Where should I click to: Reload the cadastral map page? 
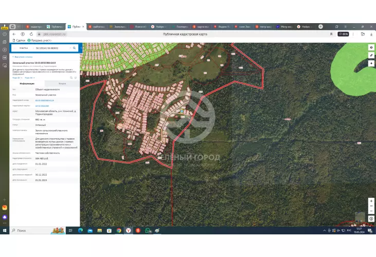pyautogui.click(x=31, y=34)
